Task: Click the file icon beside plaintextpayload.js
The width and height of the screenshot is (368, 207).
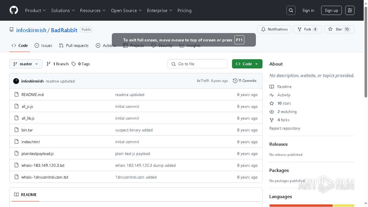Action: point(16,153)
